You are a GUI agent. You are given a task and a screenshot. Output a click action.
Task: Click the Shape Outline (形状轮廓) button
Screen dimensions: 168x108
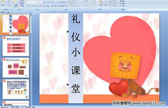click(x=114, y=3)
